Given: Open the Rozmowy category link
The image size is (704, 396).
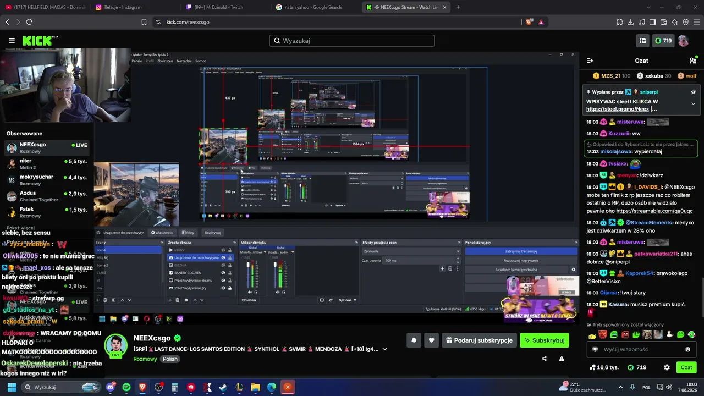Looking at the screenshot, I should 145,359.
